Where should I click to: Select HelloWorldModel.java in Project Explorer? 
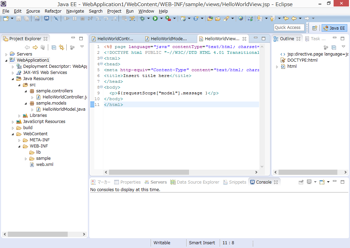61,109
